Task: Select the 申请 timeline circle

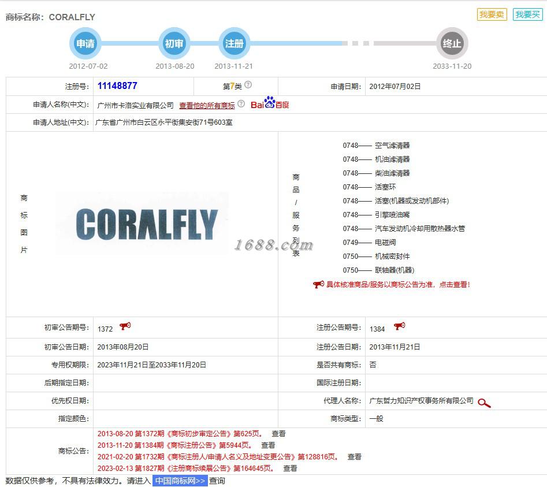Action: (x=85, y=43)
